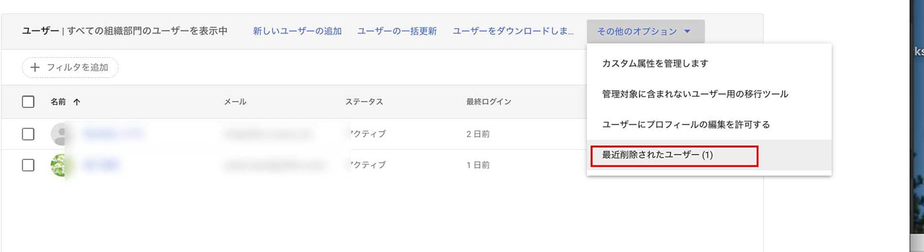Screen dimensions: 924x252
Task: Click ユーザーの一括更新 link
Action: 397,32
